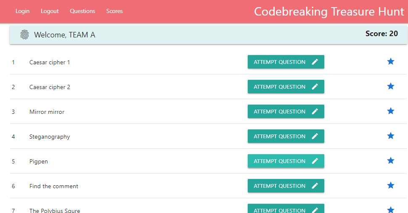Viewport: 408px width, 213px height.
Task: Attempt the Find the comment question
Action: pyautogui.click(x=286, y=186)
